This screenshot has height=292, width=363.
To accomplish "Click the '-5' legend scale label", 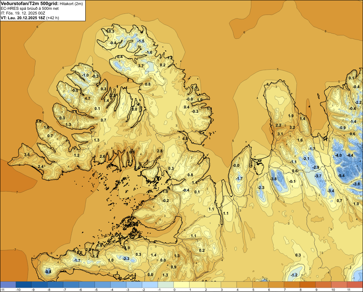I will tap(97, 290).
